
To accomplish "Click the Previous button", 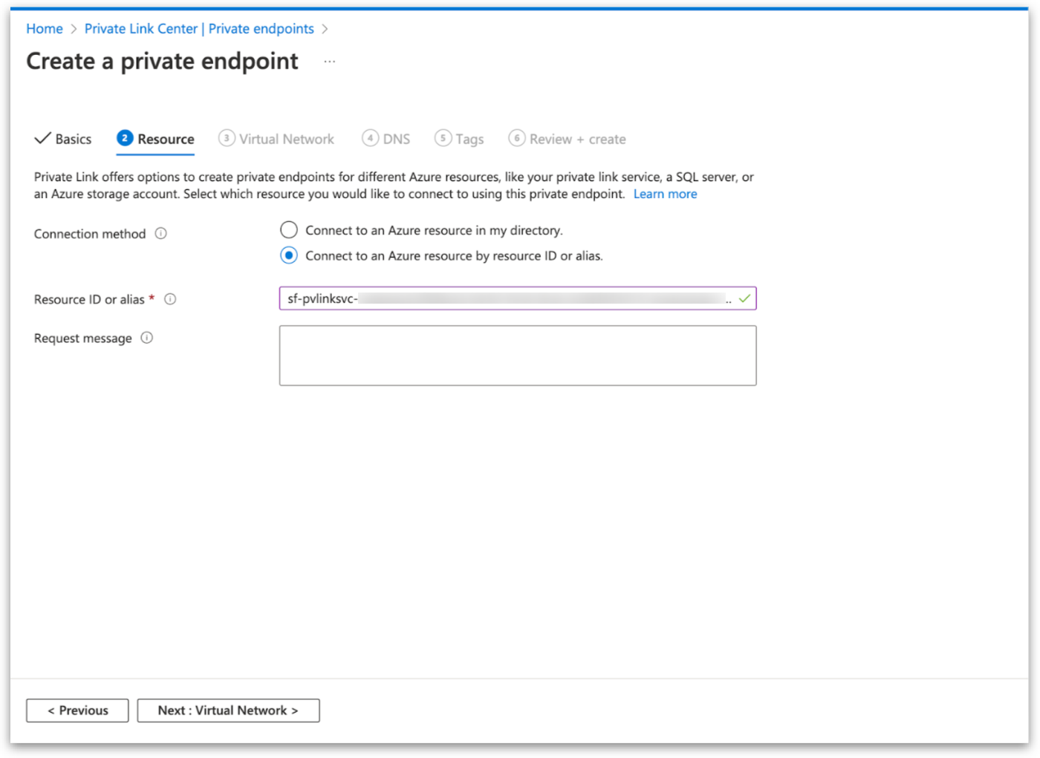I will [x=77, y=710].
